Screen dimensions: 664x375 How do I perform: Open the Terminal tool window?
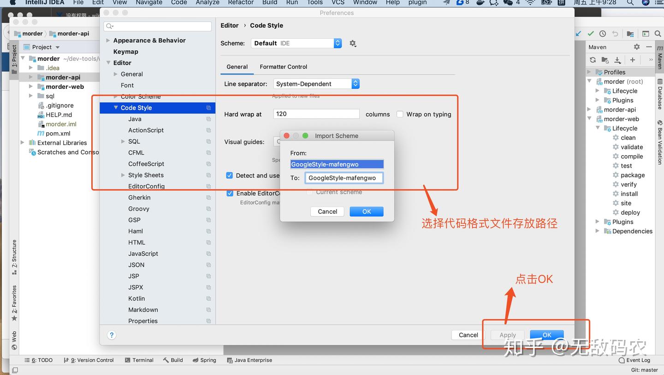139,360
